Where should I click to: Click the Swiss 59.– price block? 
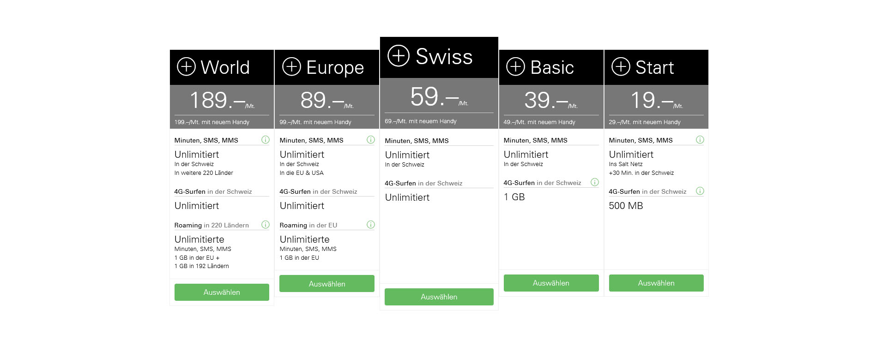tap(439, 96)
